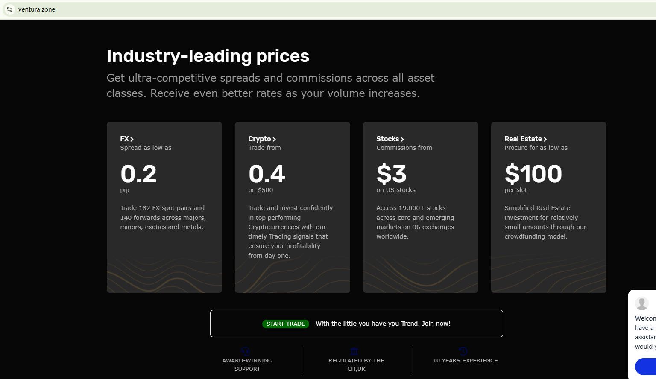656x379 pixels.
Task: Open the Real Estate heading link
Action: 523,139
